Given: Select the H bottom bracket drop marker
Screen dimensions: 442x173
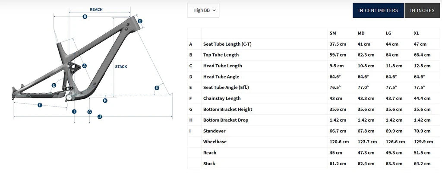Looking at the screenshot, I should (x=105, y=101).
